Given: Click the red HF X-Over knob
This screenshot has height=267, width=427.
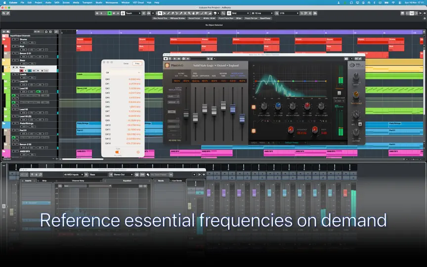Looking at the screenshot, I should tap(307, 106).
